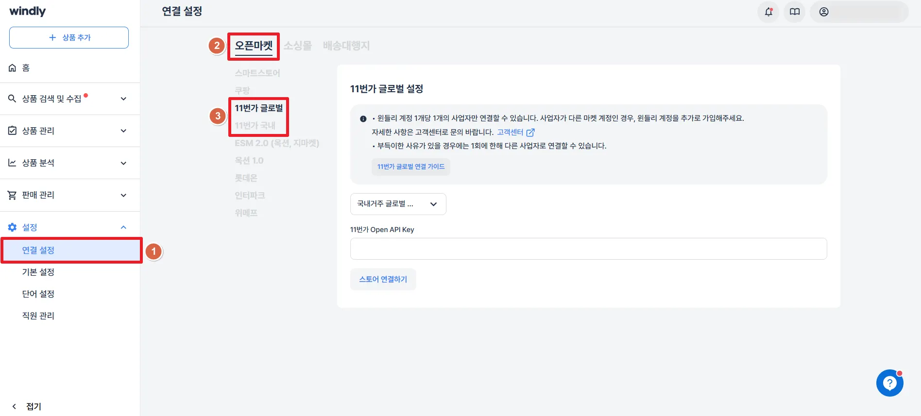The image size is (921, 416).
Task: Click the 스토어 연결하기 button
Action: click(383, 279)
